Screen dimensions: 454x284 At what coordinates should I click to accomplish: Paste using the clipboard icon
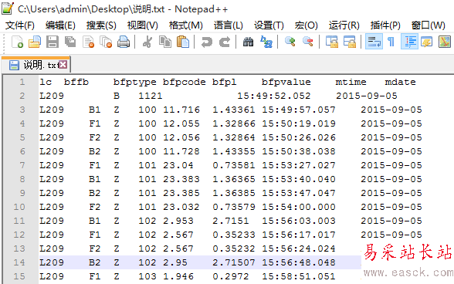click(183, 42)
